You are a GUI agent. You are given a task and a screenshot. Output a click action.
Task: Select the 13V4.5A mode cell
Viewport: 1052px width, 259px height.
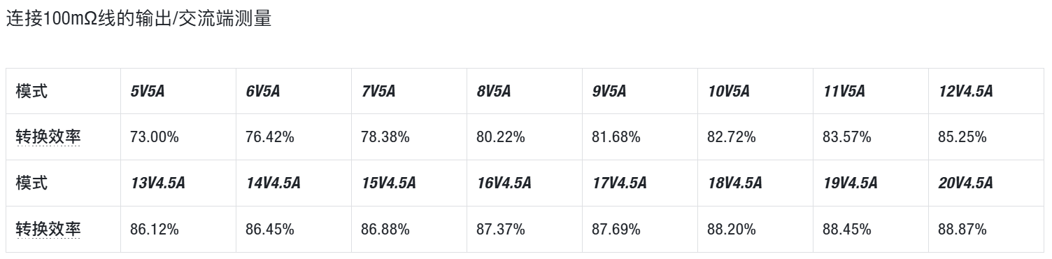point(157,183)
